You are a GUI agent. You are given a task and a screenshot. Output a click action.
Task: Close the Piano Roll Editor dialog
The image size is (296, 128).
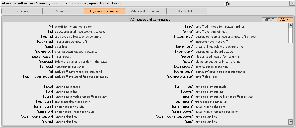coord(291,3)
